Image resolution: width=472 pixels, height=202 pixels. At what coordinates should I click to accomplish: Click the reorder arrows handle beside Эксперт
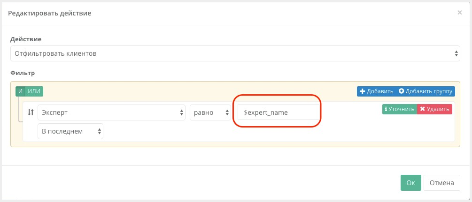(31, 112)
